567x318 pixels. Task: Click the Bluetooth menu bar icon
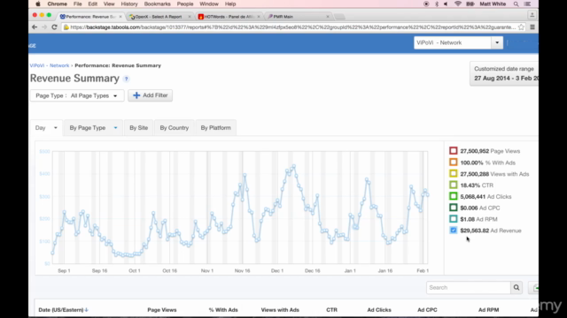click(437, 4)
